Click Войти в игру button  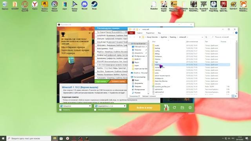click(x=145, y=108)
